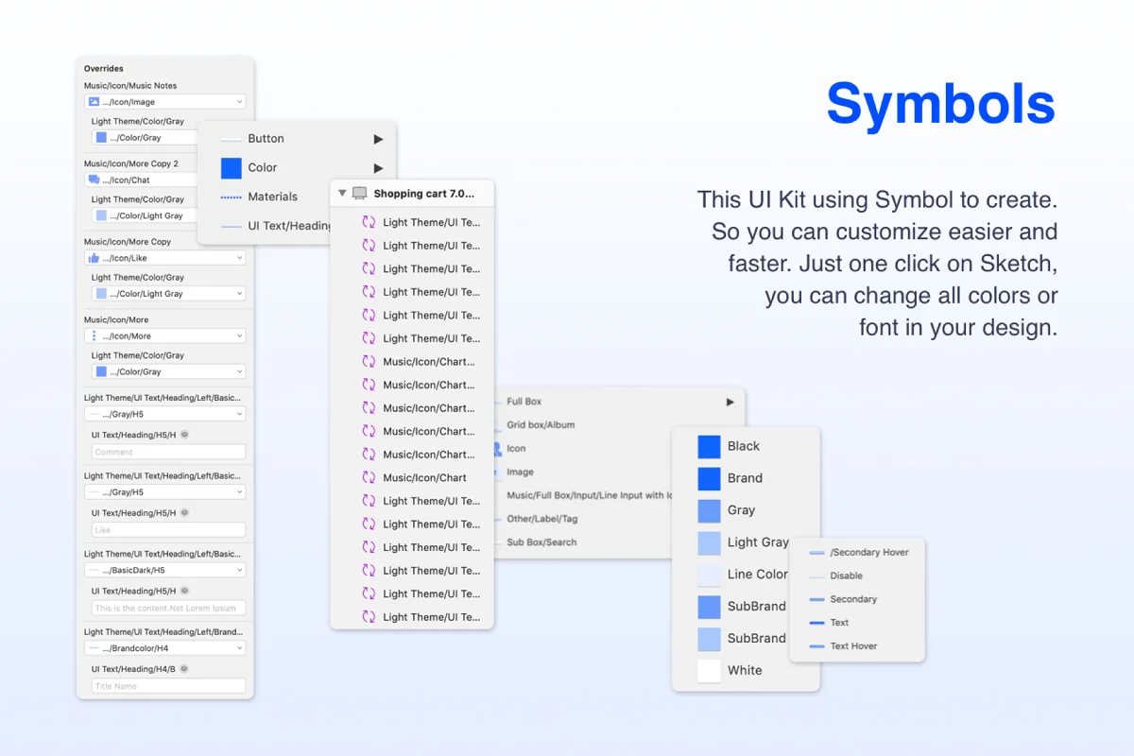Open the .../Brandcolor/H4 dropdown
Image resolution: width=1134 pixels, height=756 pixels.
[x=164, y=648]
